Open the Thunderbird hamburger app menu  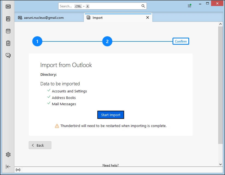pos(189,6)
